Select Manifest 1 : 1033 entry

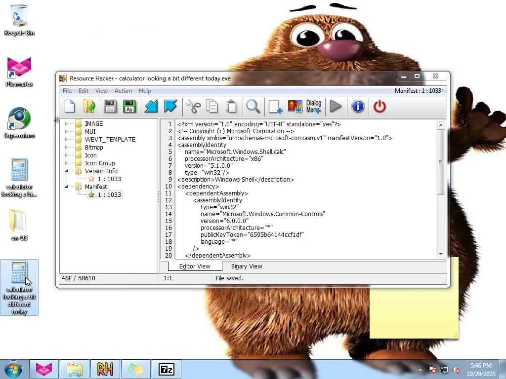[109, 194]
